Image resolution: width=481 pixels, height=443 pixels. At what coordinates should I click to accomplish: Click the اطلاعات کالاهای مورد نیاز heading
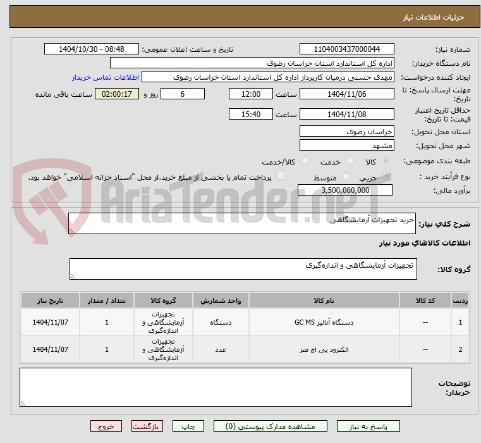click(425, 243)
